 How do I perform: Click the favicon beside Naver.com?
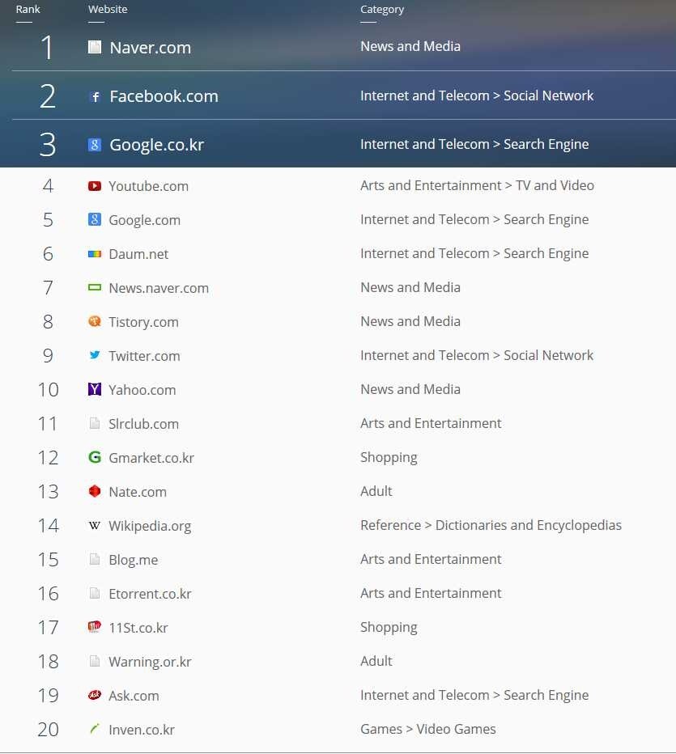tap(94, 47)
